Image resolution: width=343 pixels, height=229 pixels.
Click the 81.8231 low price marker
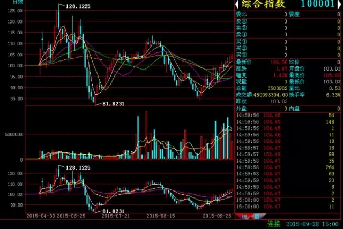click(x=109, y=104)
